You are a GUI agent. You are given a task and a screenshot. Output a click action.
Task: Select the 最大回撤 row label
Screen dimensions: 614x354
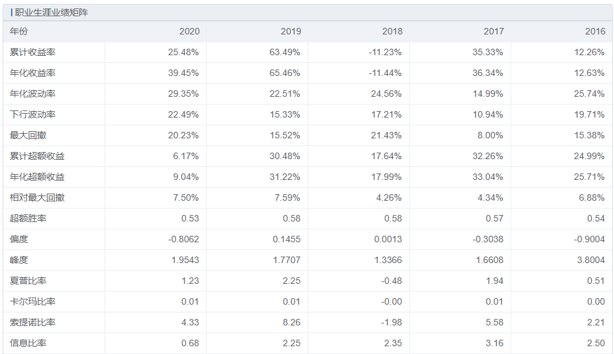pos(28,135)
